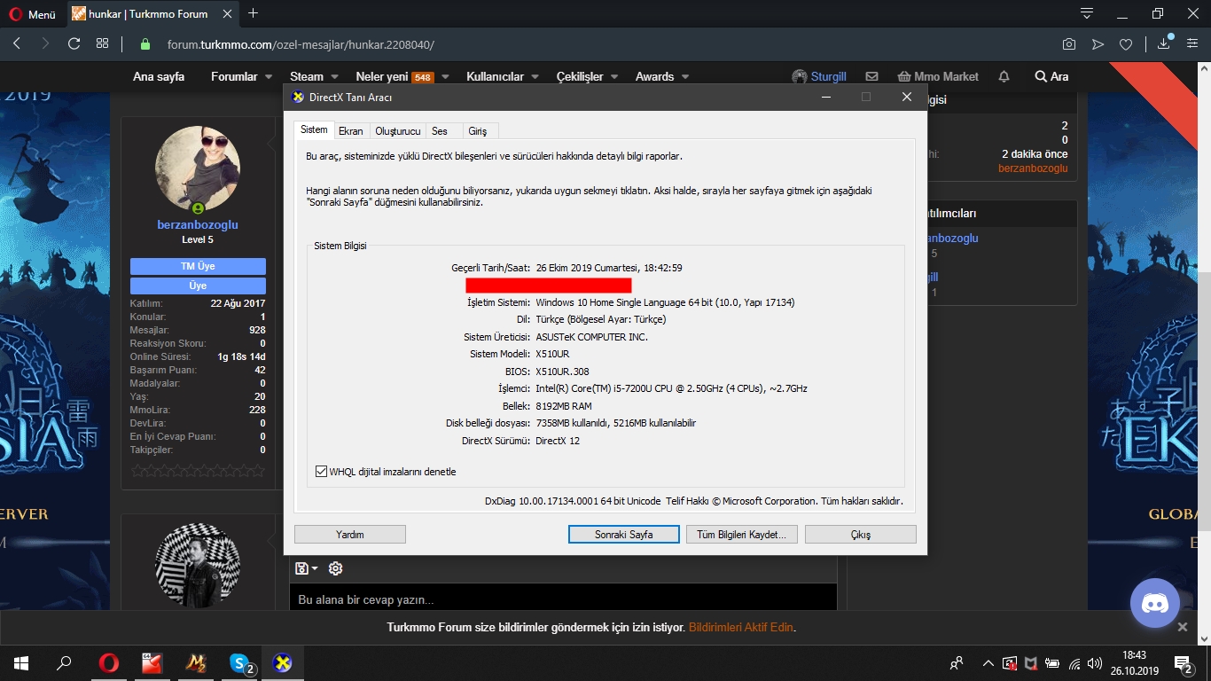This screenshot has width=1211, height=681.
Task: Open forum private messages envelope icon
Action: pyautogui.click(x=871, y=76)
